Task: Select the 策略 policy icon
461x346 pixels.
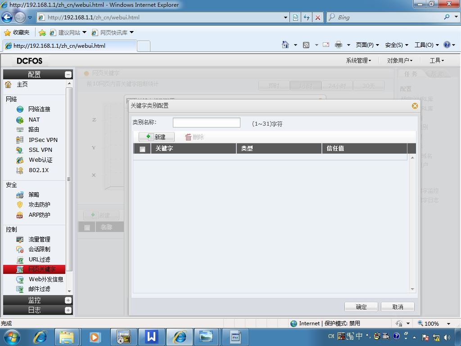Action: point(20,195)
